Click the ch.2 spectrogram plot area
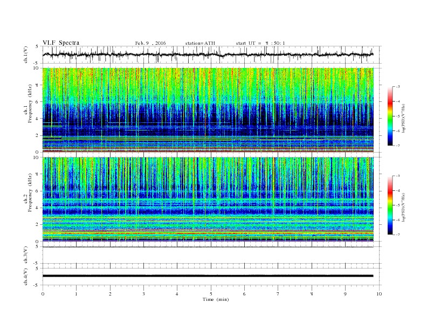Image resolution: width=427 pixels, height=330 pixels. click(x=208, y=200)
